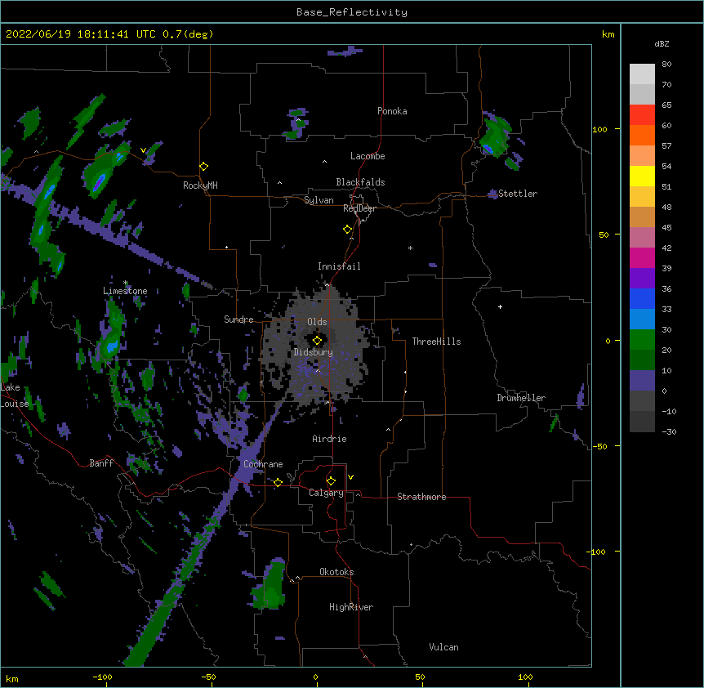Click the purple 10 dBZ legend swatch
704x688 pixels.
click(642, 381)
